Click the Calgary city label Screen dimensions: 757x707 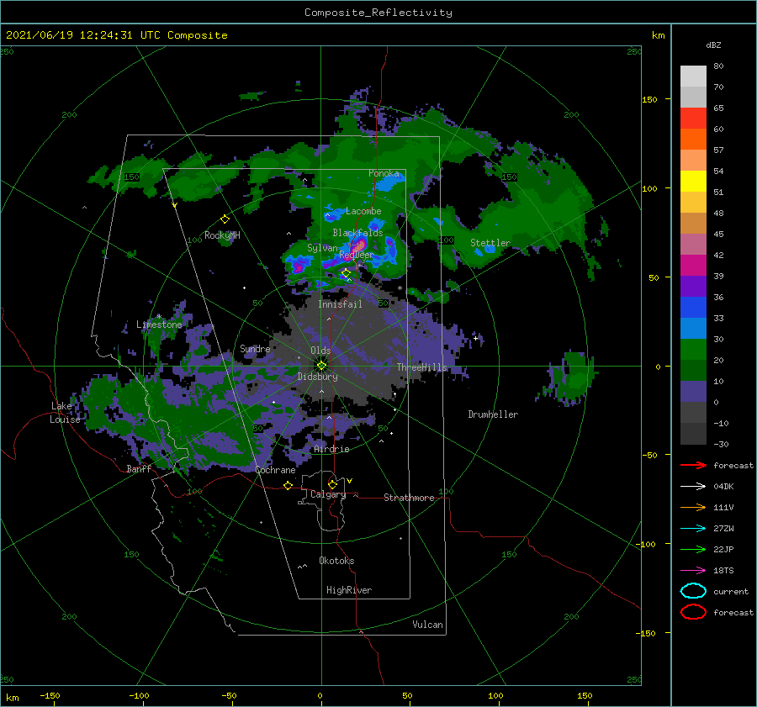pyautogui.click(x=328, y=494)
